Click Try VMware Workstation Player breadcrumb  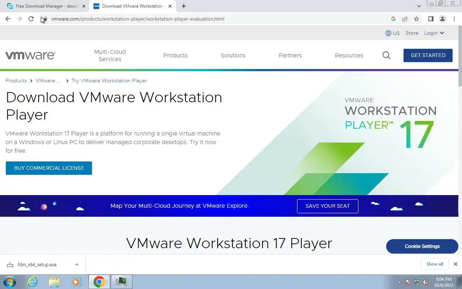109,81
